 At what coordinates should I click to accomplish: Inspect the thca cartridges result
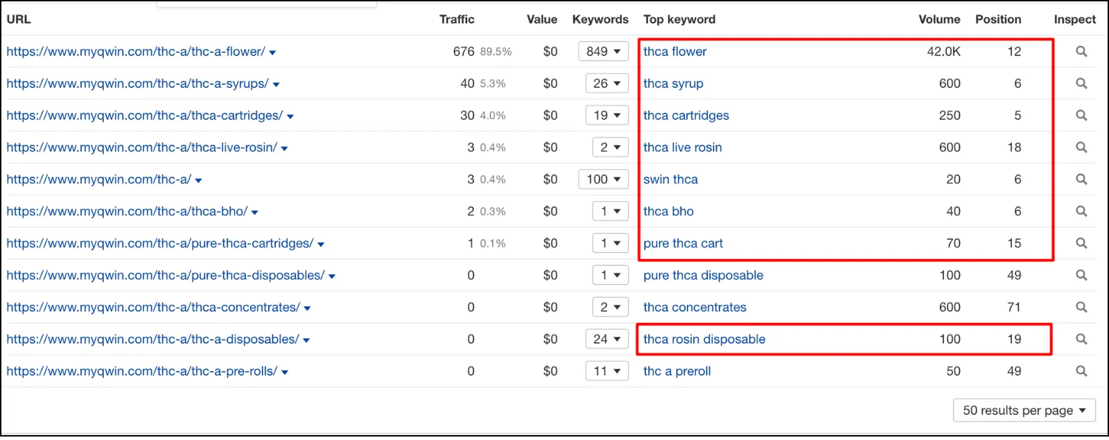coord(1081,115)
